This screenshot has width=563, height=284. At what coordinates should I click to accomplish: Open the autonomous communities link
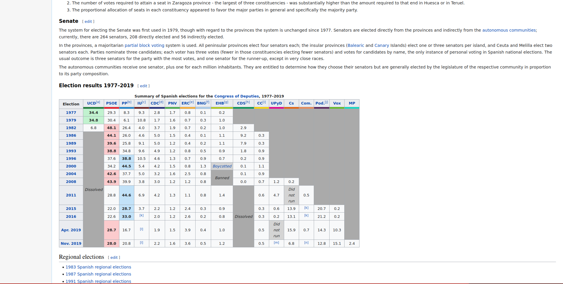pos(509,30)
